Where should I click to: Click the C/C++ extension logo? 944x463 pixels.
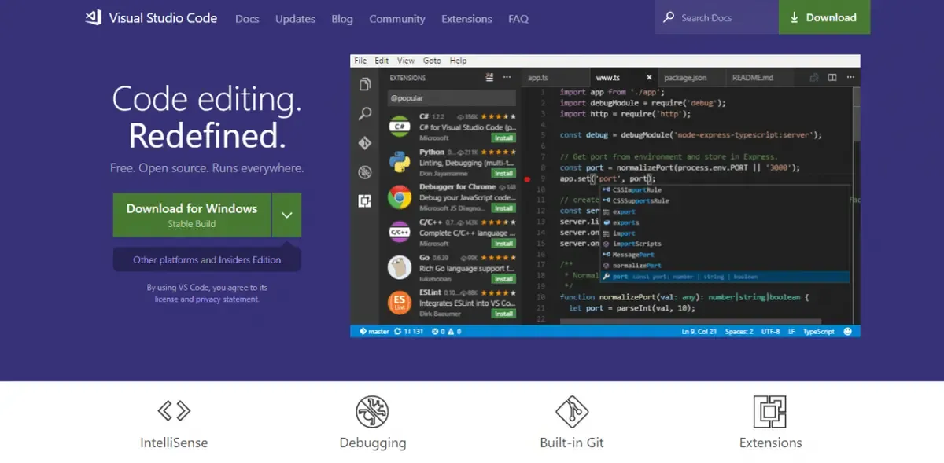tap(400, 233)
